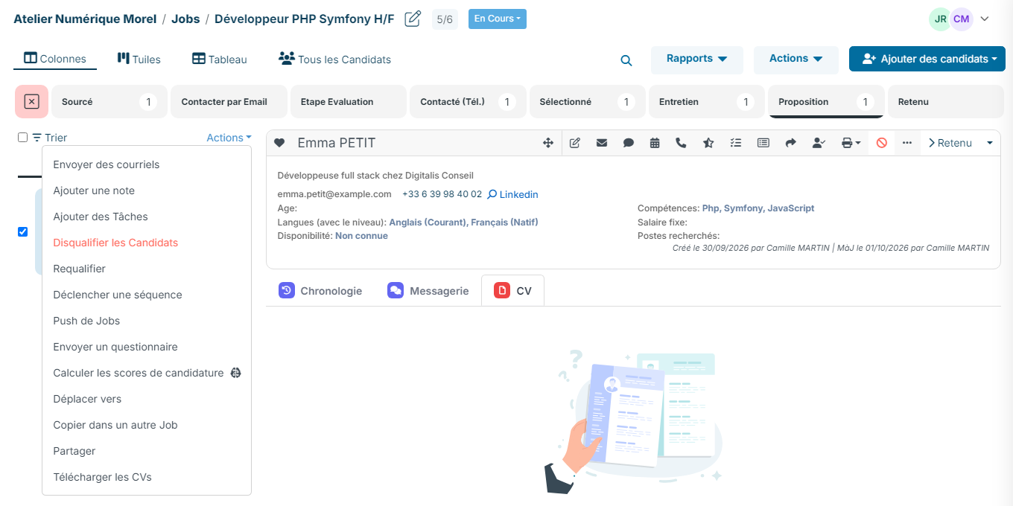Choose Télécharger les CVs menu entry
Screen dimensions: 1013x506
tap(102, 477)
